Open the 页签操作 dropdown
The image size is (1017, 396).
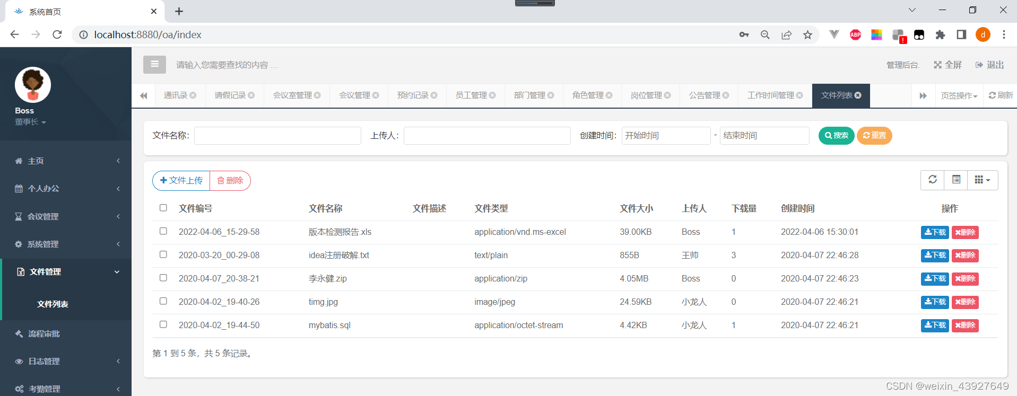coord(959,95)
